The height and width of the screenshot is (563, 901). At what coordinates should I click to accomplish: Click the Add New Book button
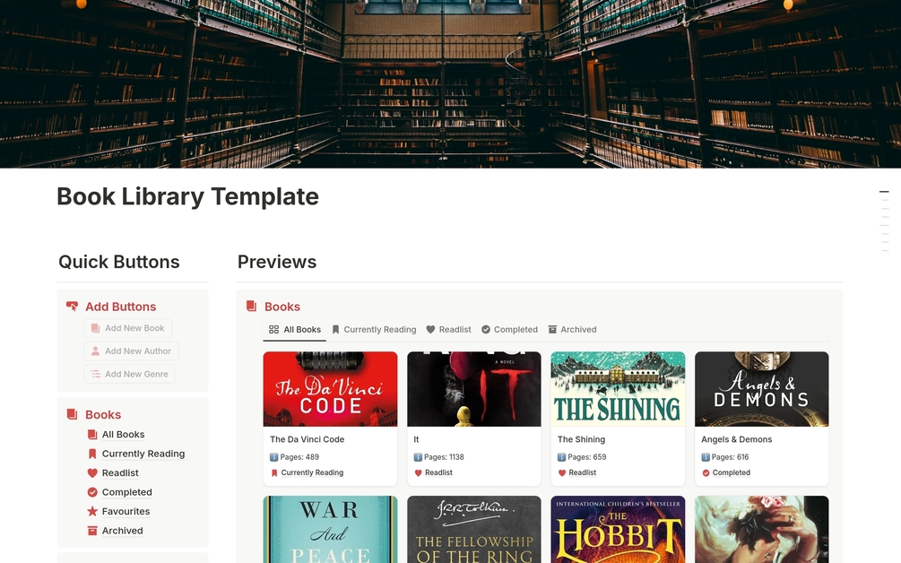pyautogui.click(x=128, y=328)
